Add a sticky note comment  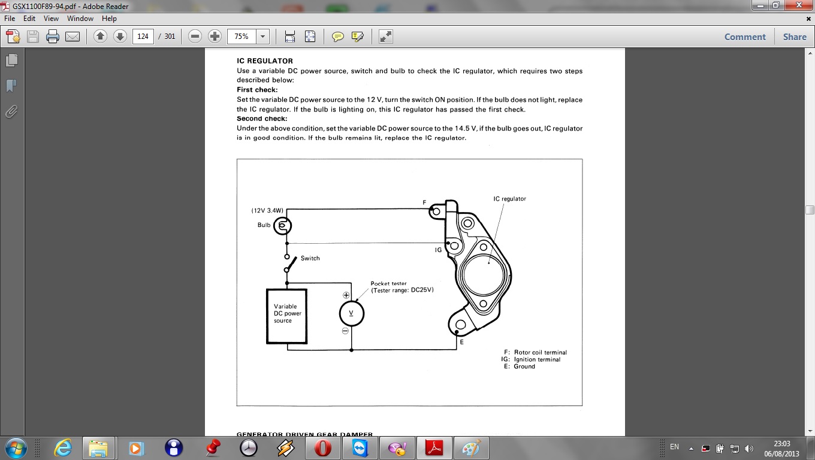pyautogui.click(x=338, y=37)
